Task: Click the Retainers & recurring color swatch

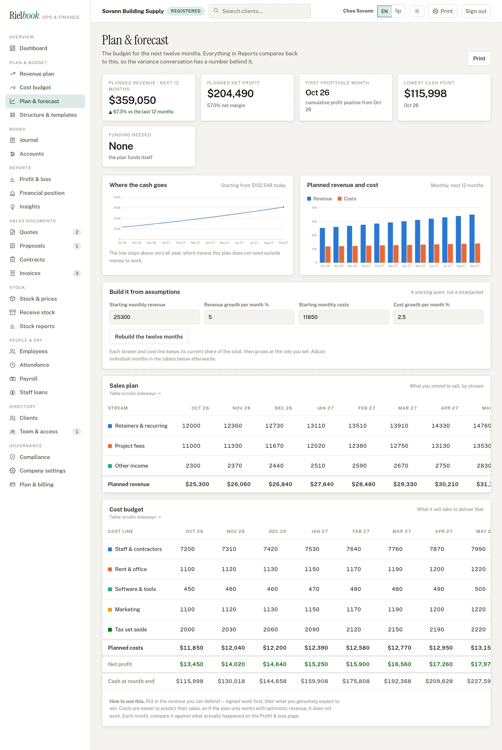Action: [x=110, y=426]
